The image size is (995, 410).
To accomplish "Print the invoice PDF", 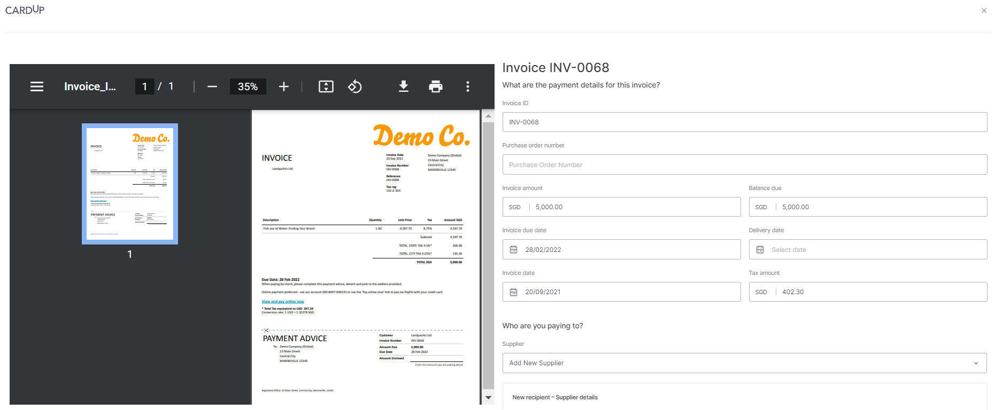I will click(436, 86).
